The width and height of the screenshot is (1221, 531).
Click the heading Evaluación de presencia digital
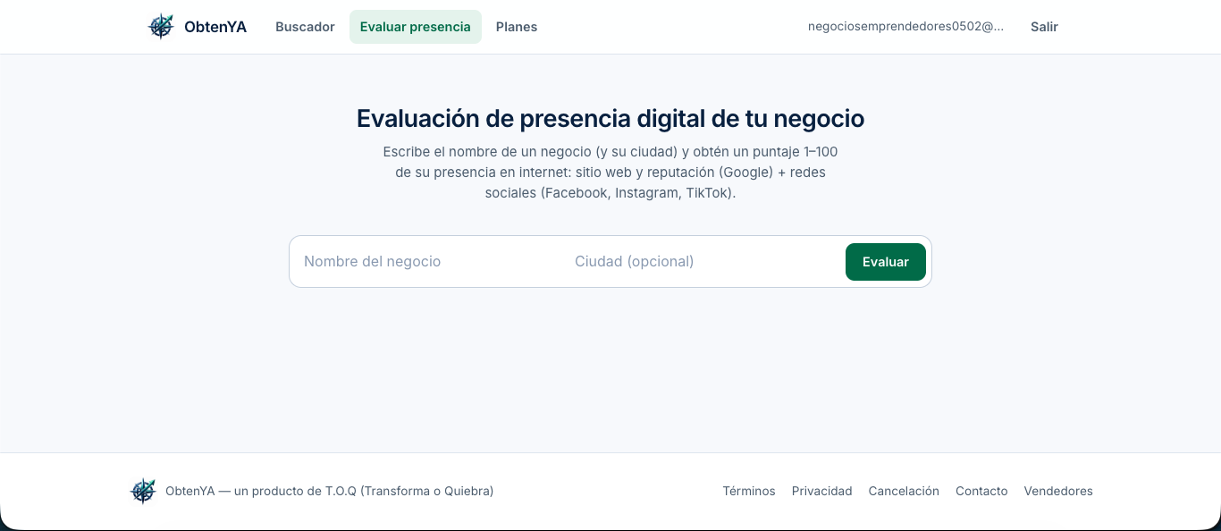point(610,118)
